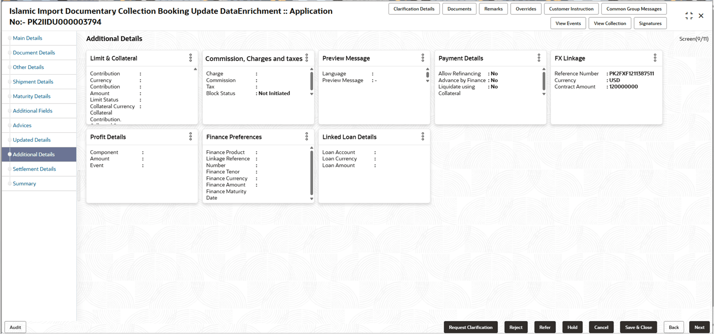Screen dimensions: 714x334
Task: Click the Refer button
Action: tap(545, 327)
